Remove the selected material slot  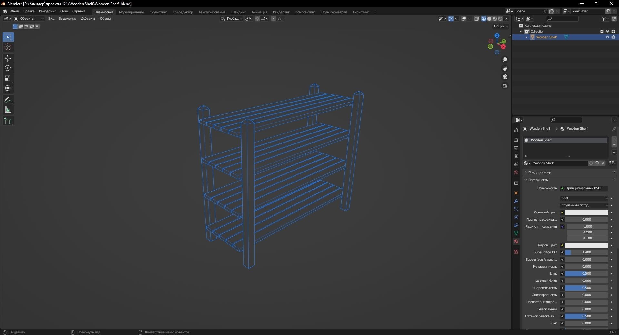pos(614,145)
